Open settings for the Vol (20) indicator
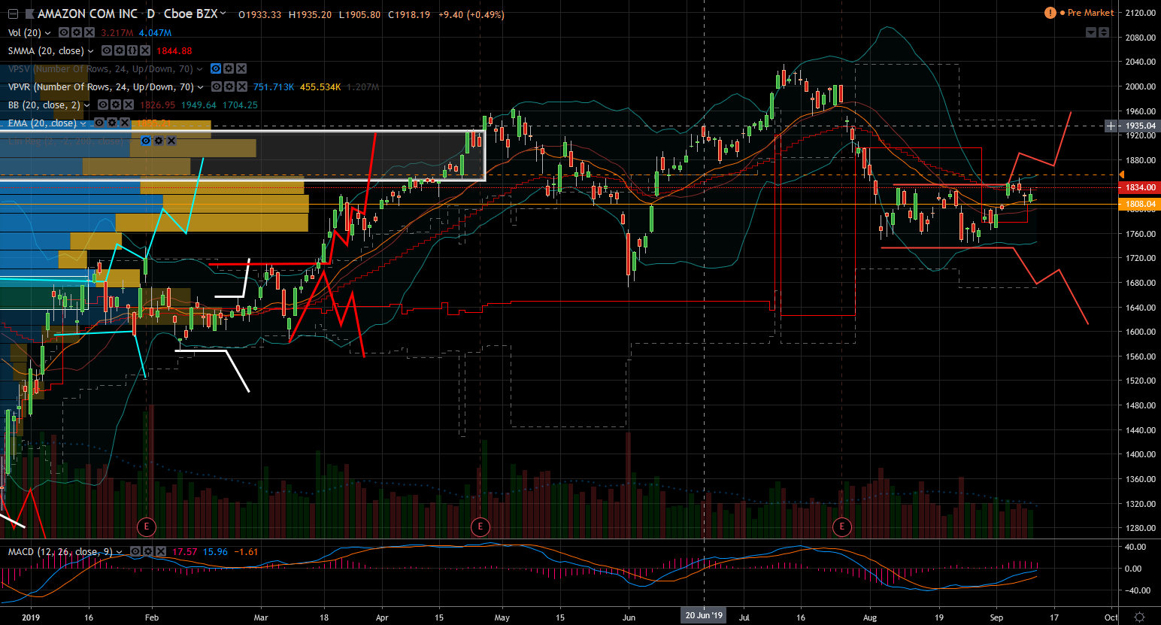This screenshot has width=1161, height=625. point(77,33)
